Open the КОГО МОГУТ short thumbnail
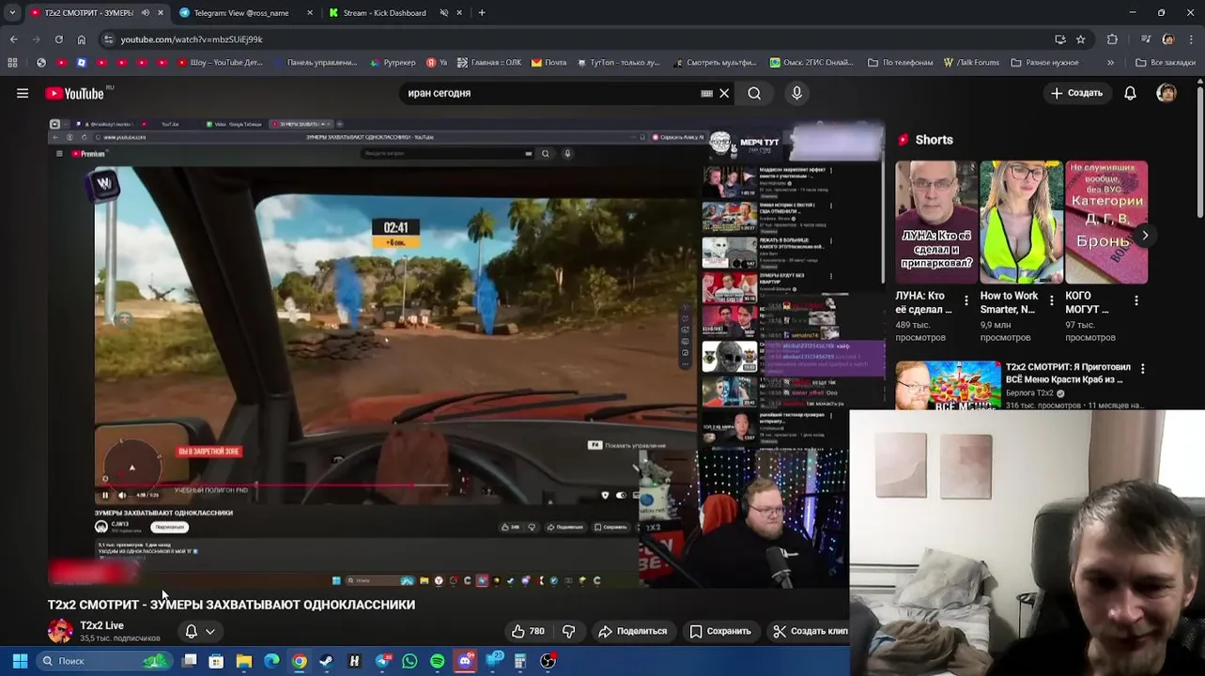 pos(1106,223)
